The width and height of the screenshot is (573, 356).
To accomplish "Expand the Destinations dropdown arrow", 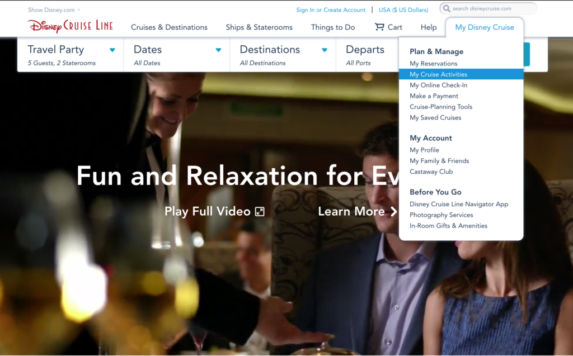I will click(x=324, y=50).
